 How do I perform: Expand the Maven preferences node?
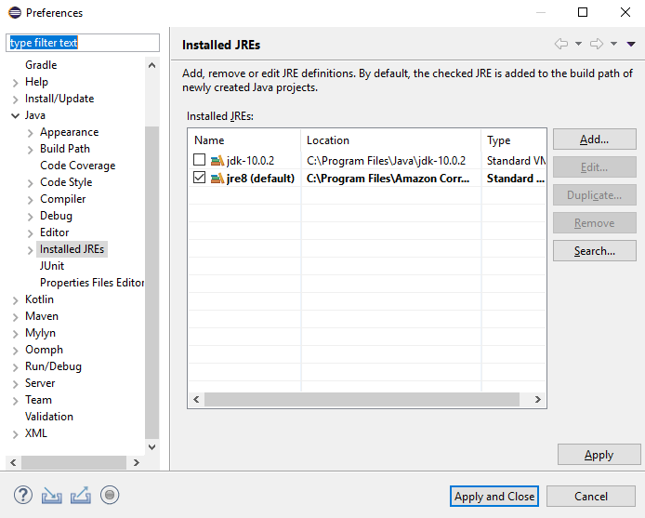pyautogui.click(x=15, y=316)
